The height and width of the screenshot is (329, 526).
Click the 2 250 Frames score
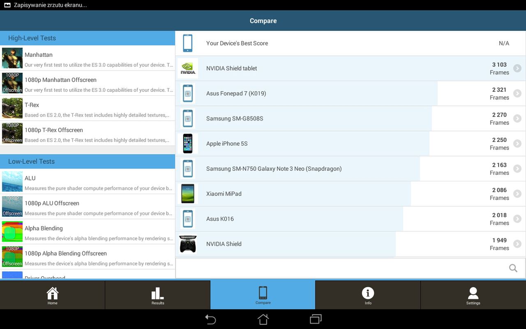(499, 144)
